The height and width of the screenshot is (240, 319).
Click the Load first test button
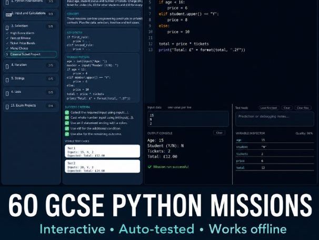point(269,108)
